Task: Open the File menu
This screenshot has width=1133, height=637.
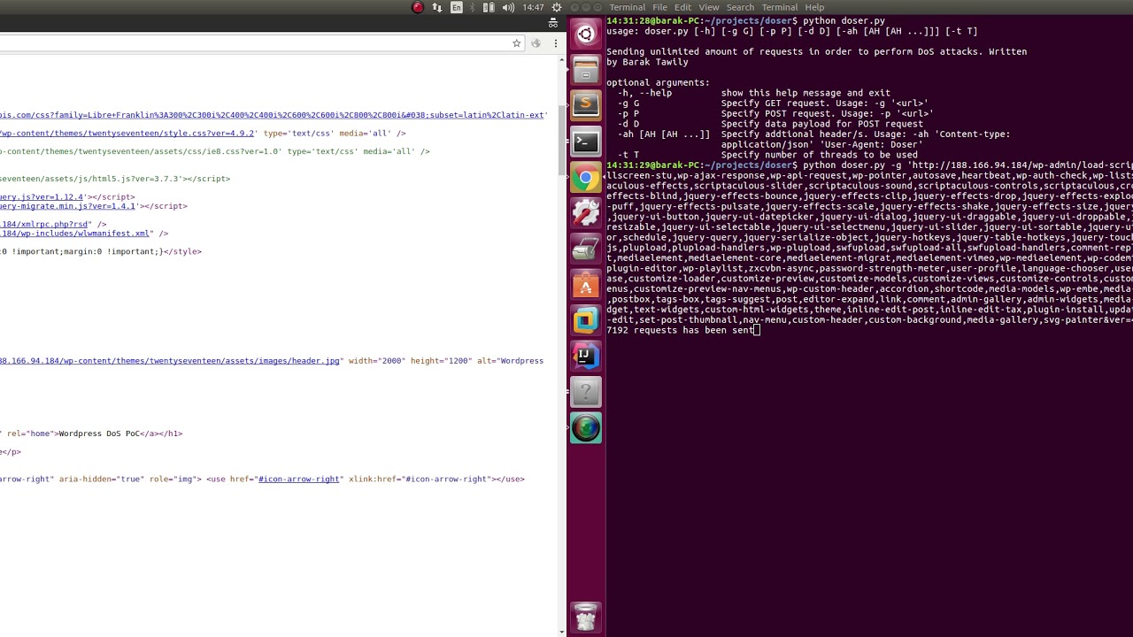Action: 660,7
